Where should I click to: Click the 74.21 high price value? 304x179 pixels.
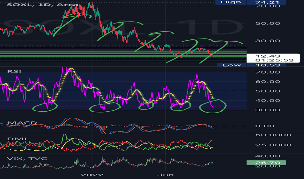267,2
